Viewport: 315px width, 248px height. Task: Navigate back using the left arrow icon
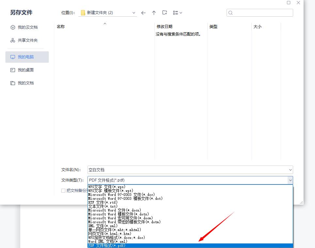[x=143, y=13]
